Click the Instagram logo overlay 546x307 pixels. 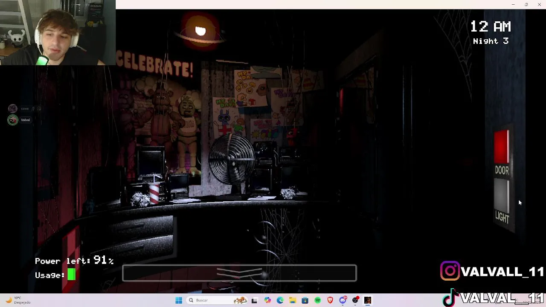coord(450,271)
